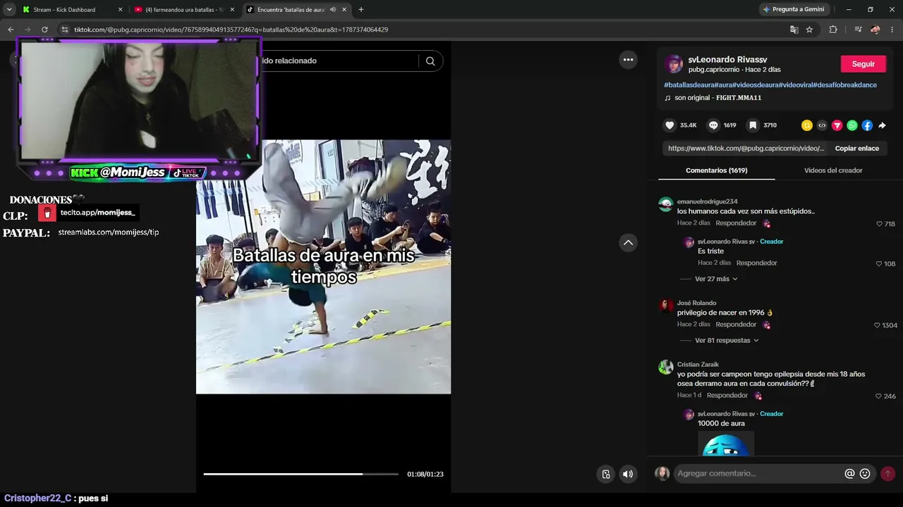Viewport: 903px width, 507px height.
Task: Select the 'Encuentra batallas de aura' TikTok tab
Action: (296, 10)
